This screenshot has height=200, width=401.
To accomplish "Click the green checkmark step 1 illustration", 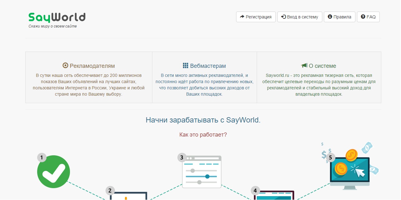I will click(x=53, y=172).
